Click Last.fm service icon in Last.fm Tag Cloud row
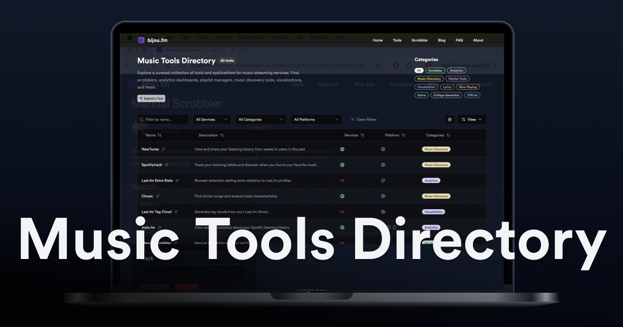The width and height of the screenshot is (623, 327). coord(342,212)
